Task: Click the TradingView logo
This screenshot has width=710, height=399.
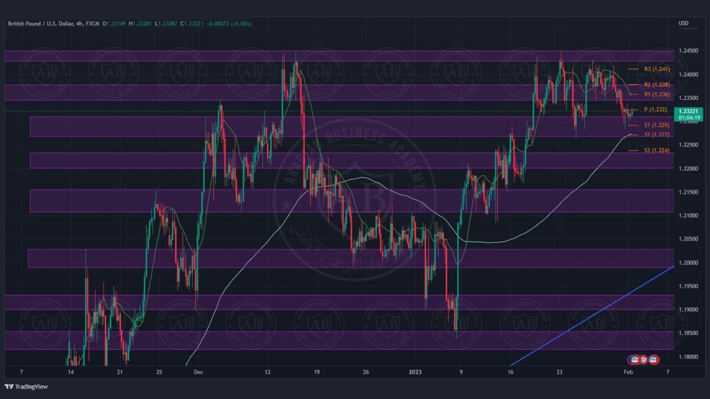Action: (x=26, y=387)
